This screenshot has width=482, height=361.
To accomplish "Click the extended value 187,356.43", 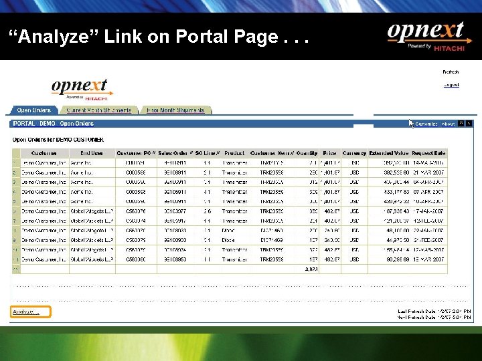I will [x=396, y=211].
